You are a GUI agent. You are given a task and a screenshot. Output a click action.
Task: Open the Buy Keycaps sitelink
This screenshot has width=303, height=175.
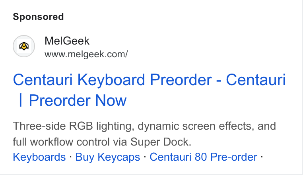coord(108,157)
